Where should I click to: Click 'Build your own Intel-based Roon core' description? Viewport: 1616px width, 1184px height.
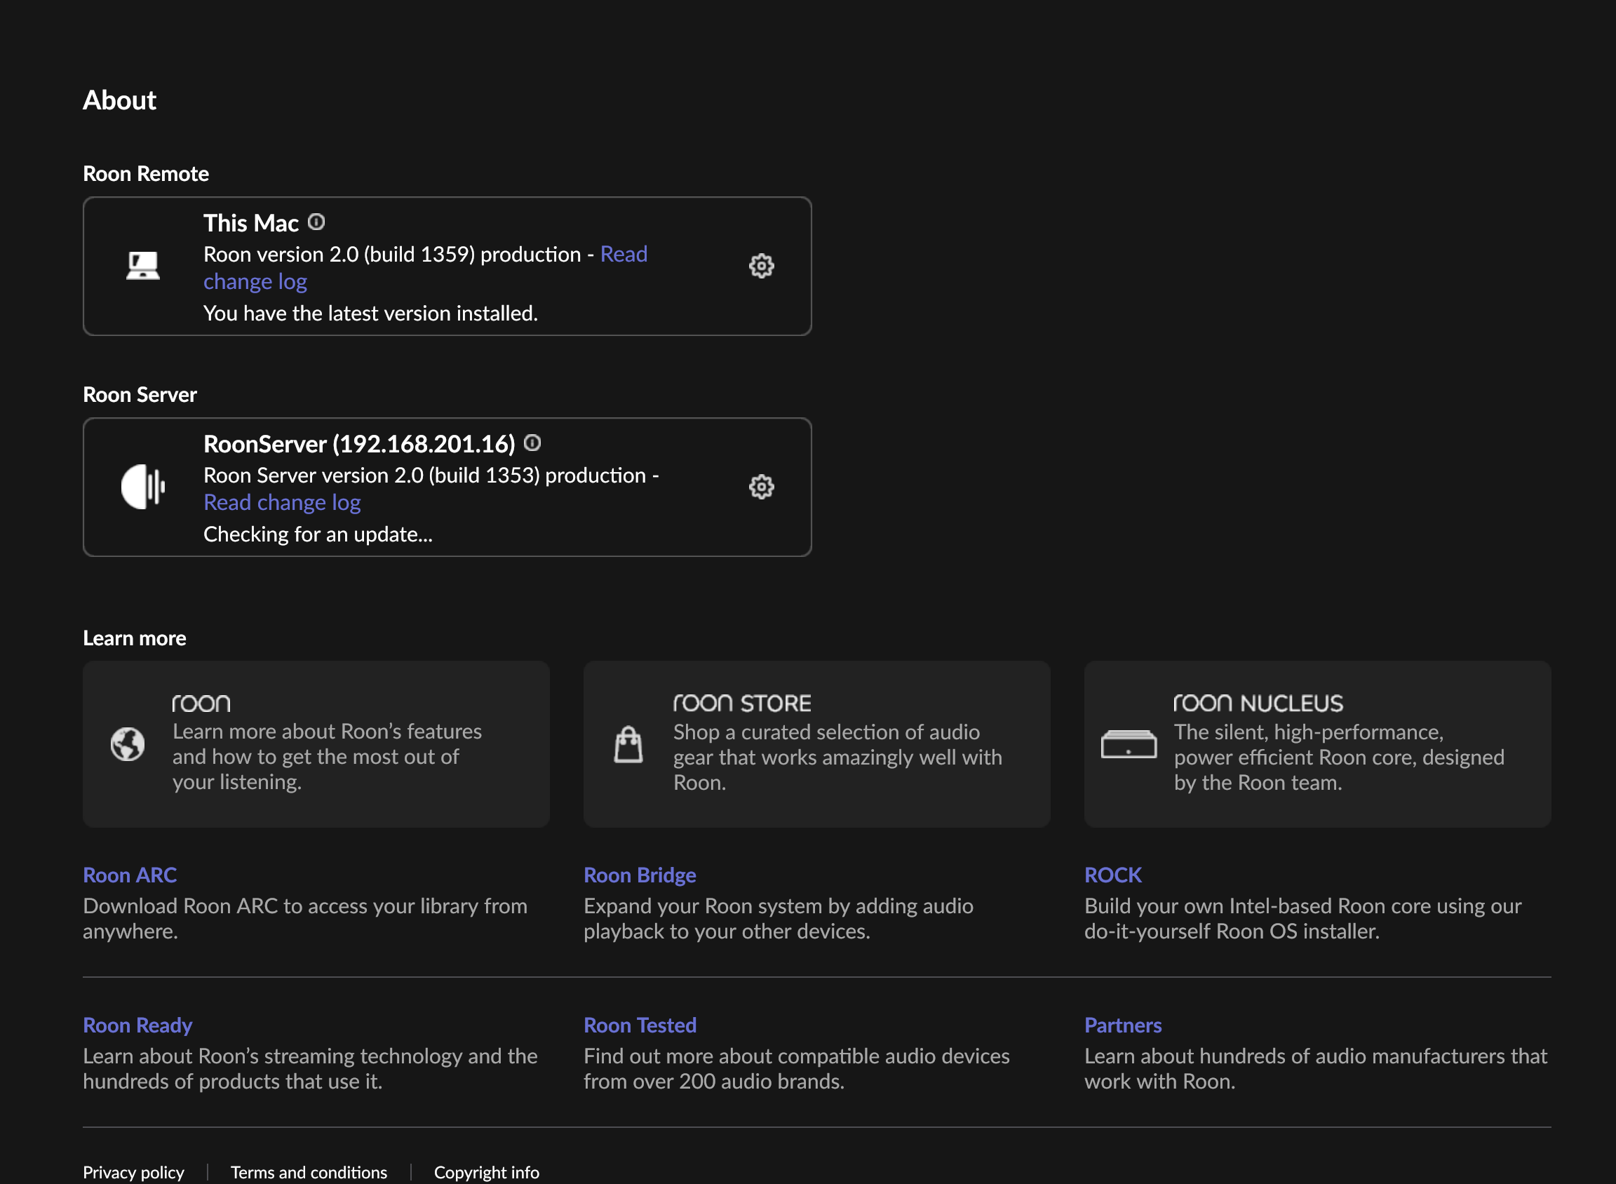[1303, 919]
